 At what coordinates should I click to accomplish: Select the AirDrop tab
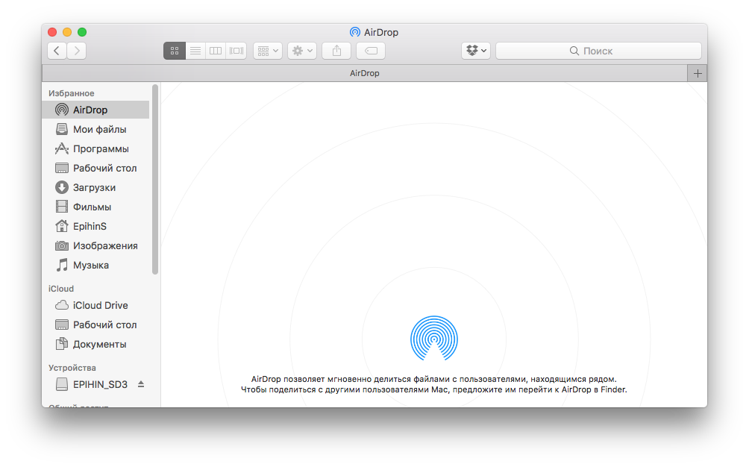[x=364, y=73]
